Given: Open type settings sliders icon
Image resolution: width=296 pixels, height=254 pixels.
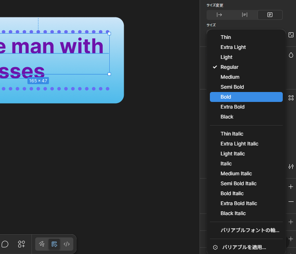Looking at the screenshot, I should (291, 167).
